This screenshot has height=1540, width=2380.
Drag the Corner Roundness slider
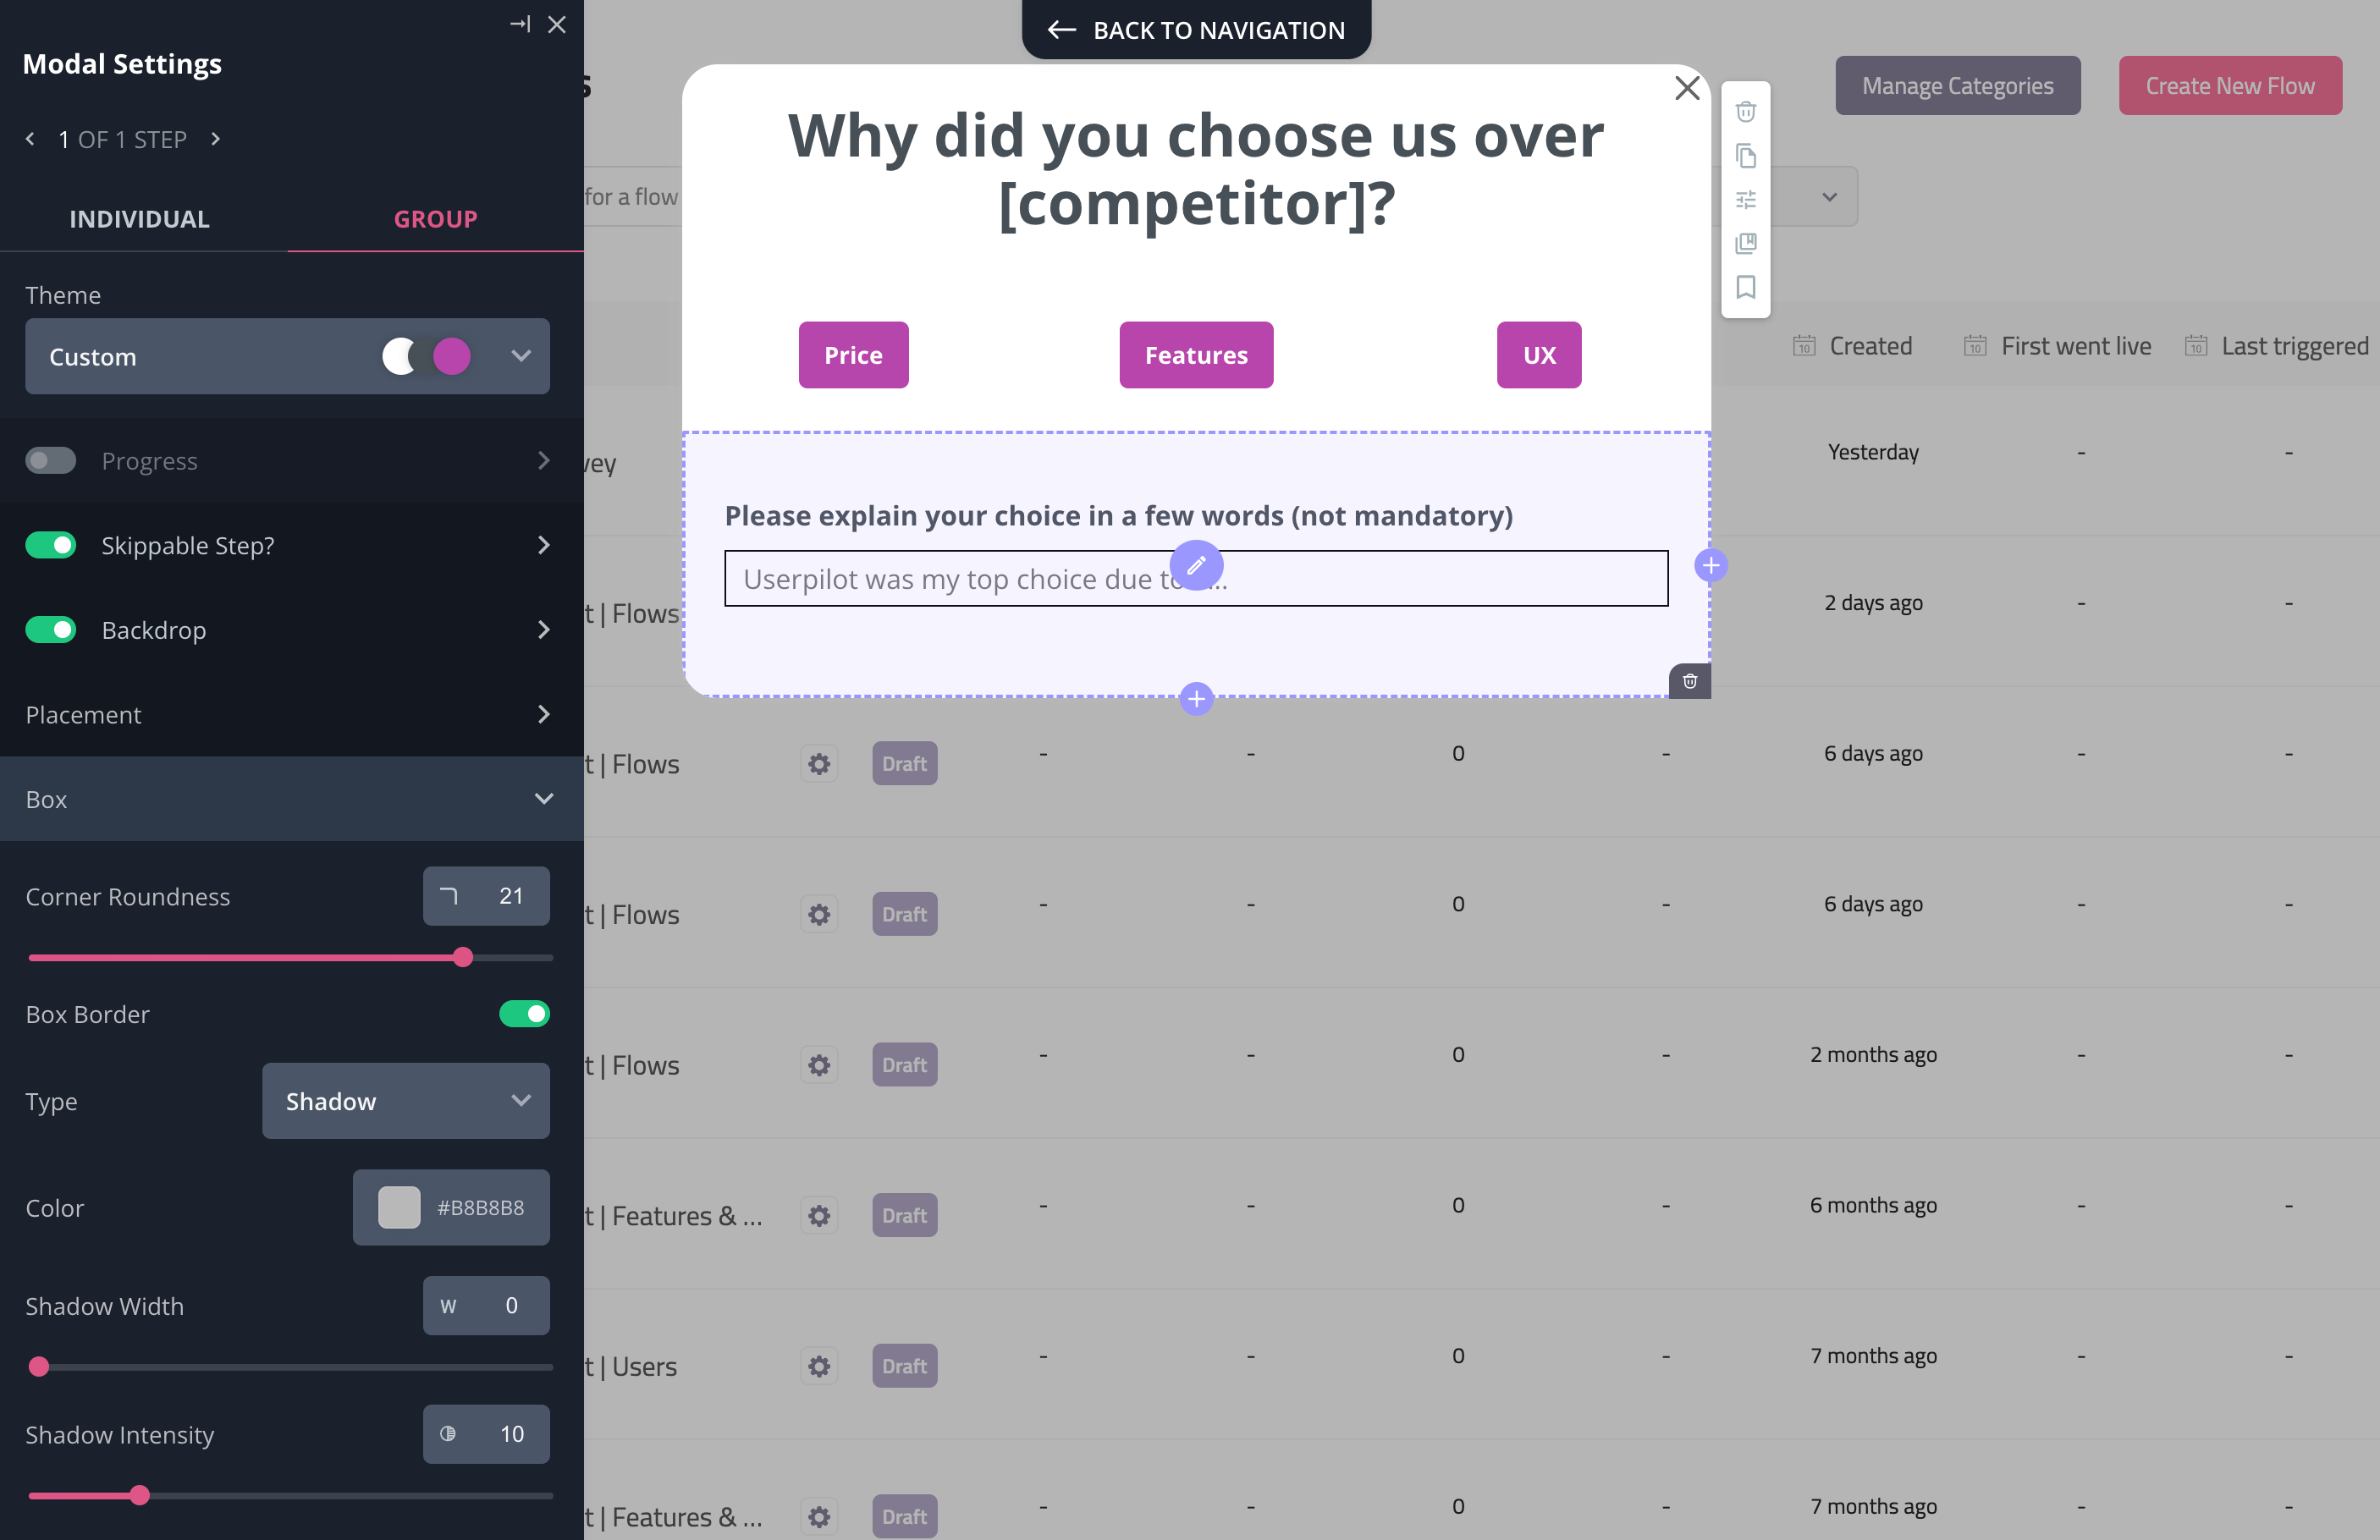click(465, 957)
